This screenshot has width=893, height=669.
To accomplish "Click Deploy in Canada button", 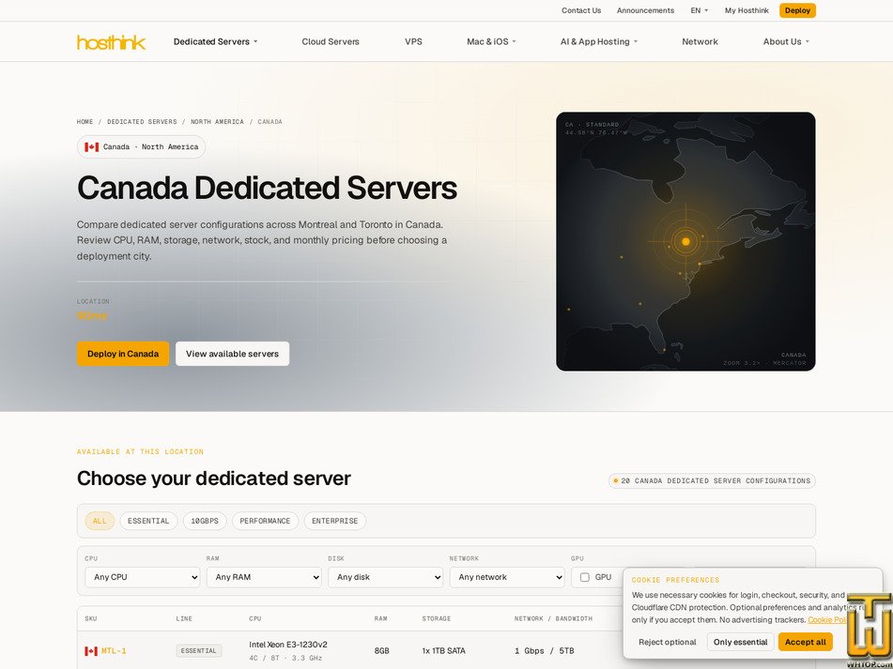I will (x=123, y=354).
